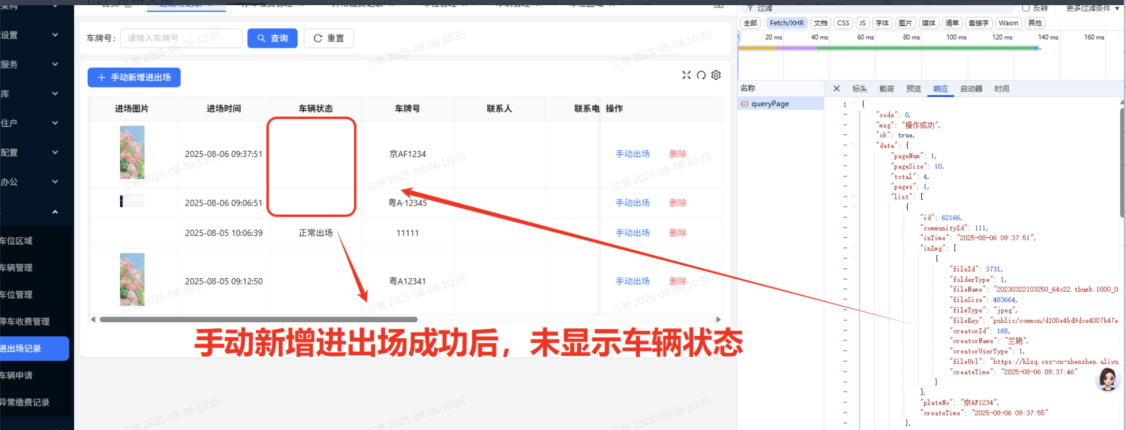Screen dimensions: 1126x430
Task: Select 字体 network filter
Action: point(882,23)
